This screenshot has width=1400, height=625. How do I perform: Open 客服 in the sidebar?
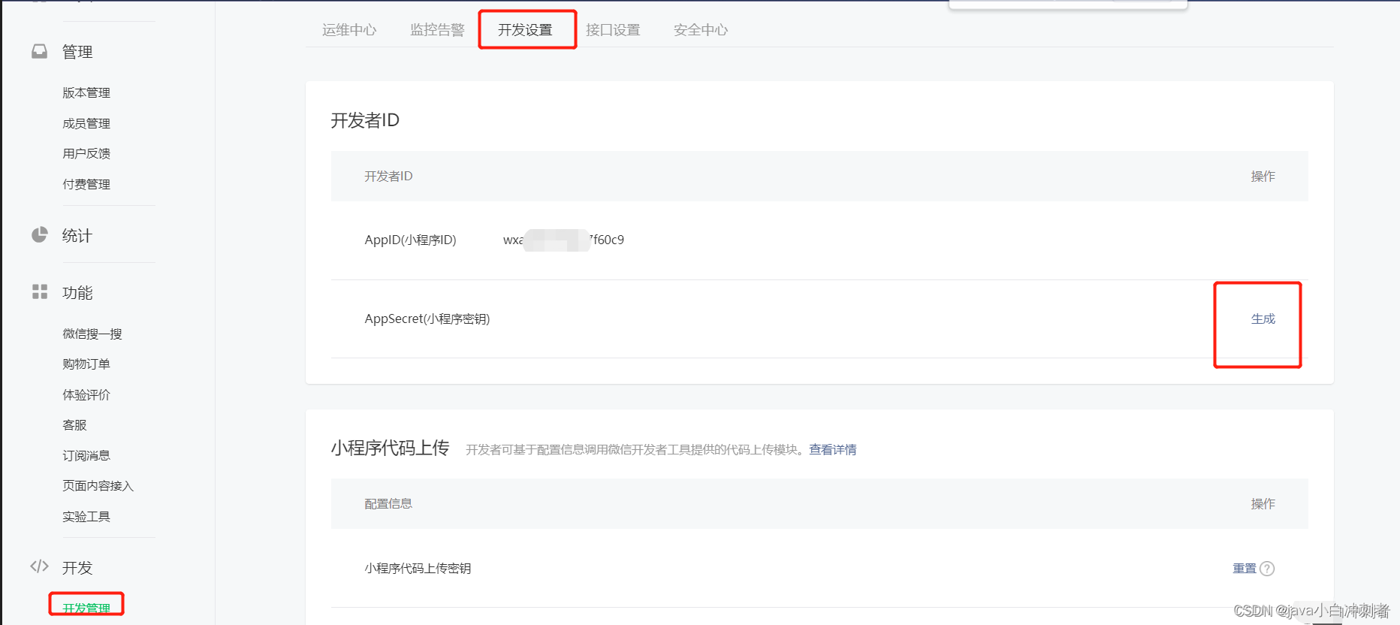(74, 424)
